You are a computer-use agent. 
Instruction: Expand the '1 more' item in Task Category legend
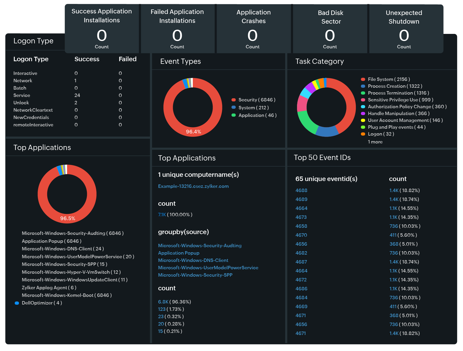click(375, 142)
